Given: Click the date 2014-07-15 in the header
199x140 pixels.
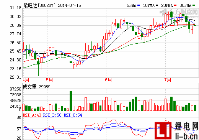Looking at the screenshot, I should pyautogui.click(x=69, y=5).
